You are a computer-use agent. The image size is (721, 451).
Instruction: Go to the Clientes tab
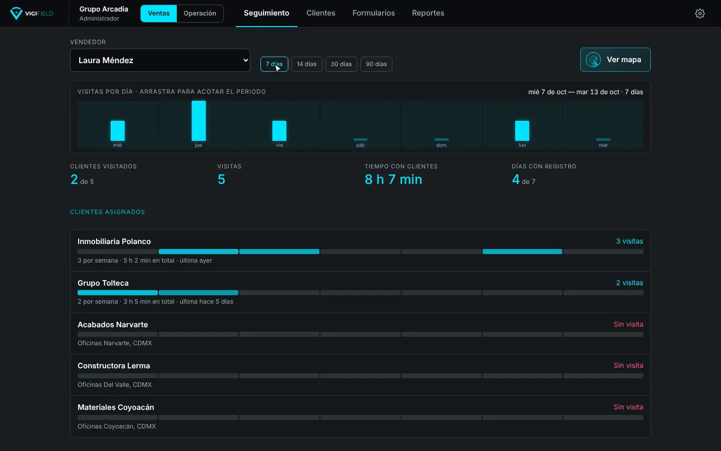[x=321, y=13]
